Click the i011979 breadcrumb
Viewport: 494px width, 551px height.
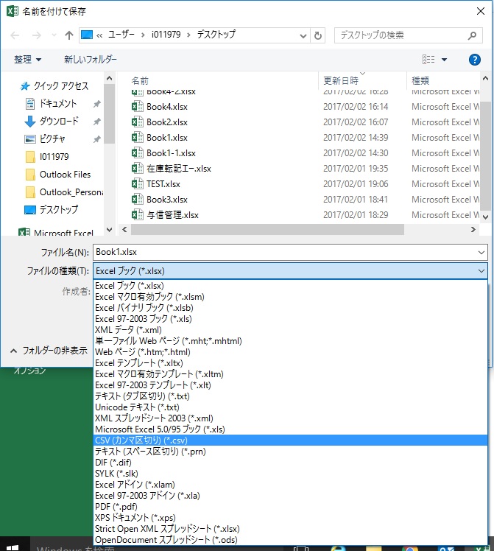point(166,35)
